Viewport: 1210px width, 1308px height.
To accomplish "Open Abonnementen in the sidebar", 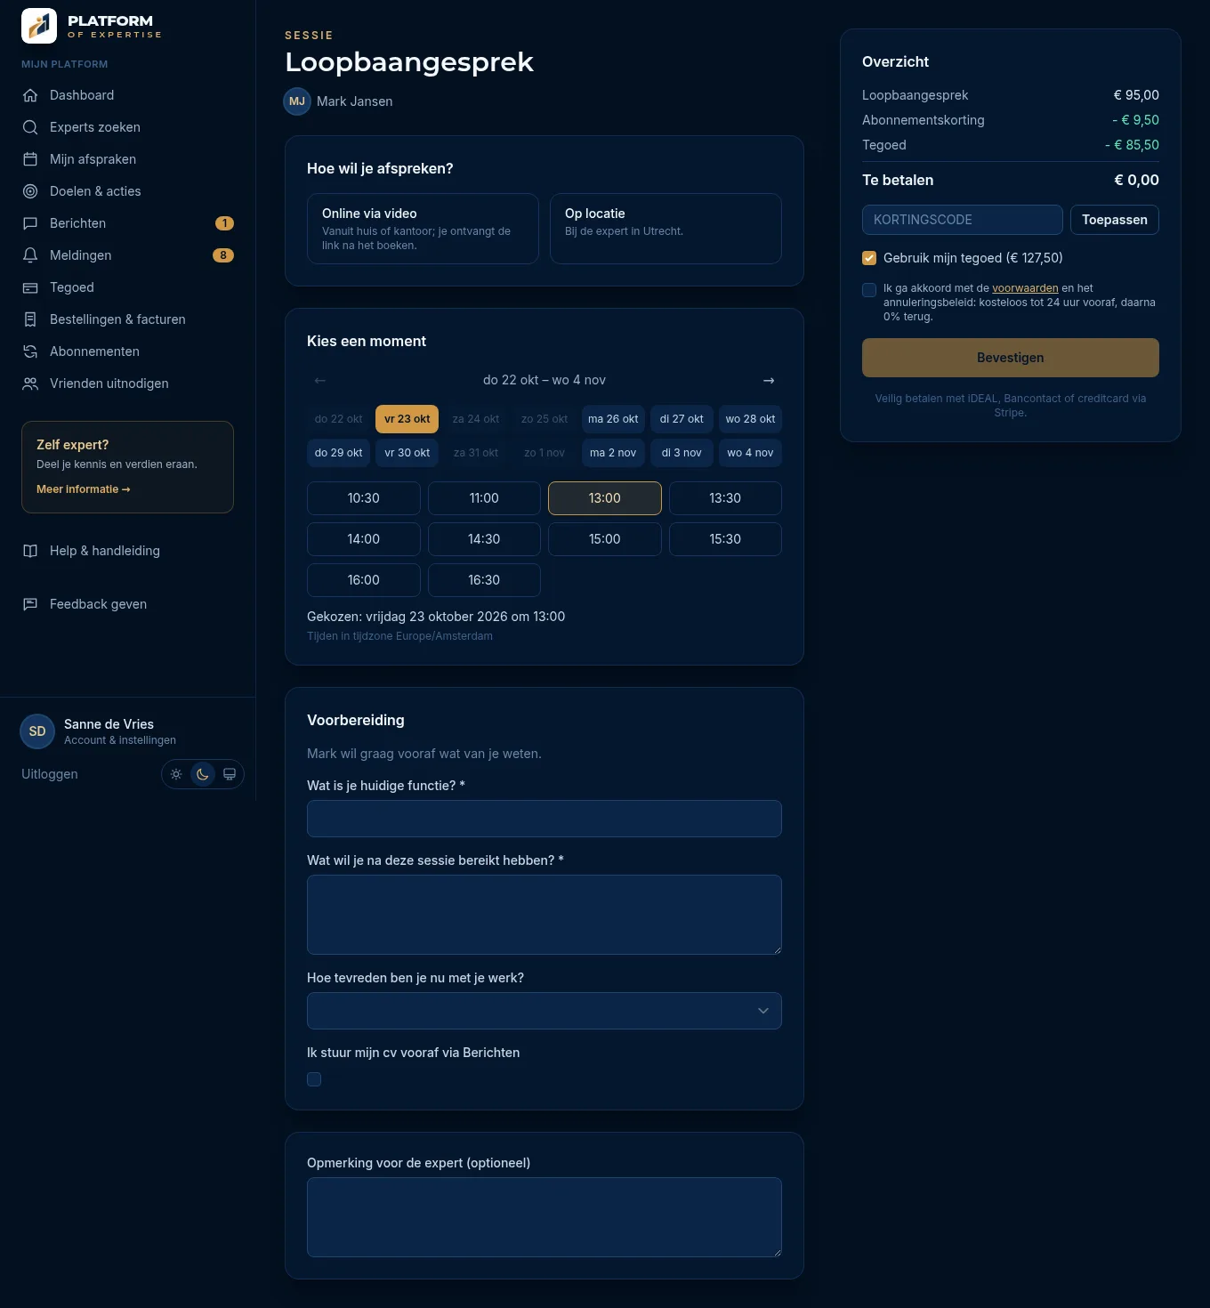I will (x=128, y=351).
